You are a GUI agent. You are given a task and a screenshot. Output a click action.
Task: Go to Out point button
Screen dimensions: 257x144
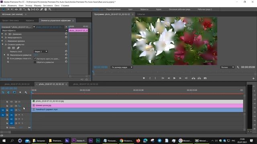pyautogui.click(x=186, y=78)
